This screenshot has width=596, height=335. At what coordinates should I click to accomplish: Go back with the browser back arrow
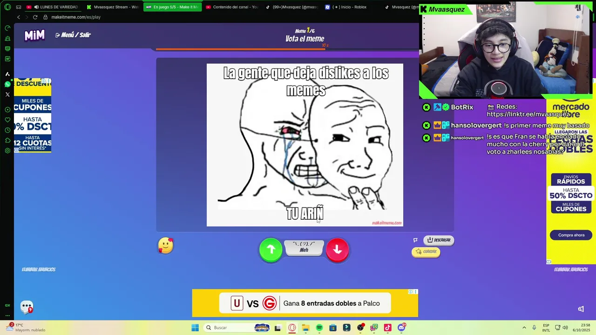[19, 17]
